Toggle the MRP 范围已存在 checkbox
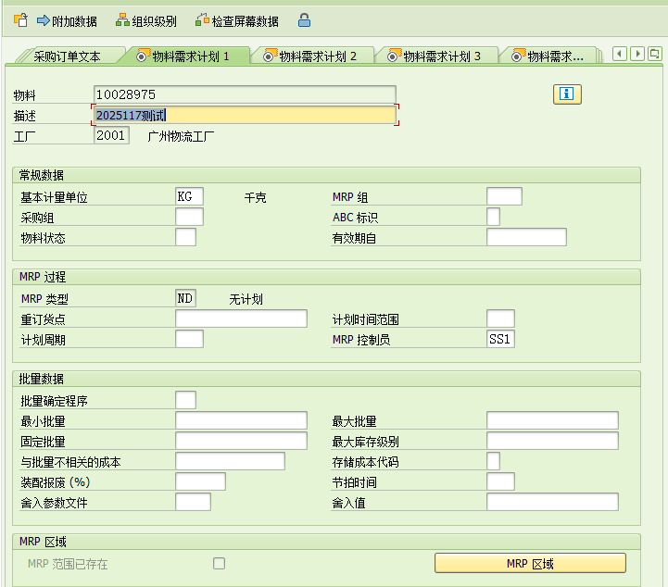The width and height of the screenshot is (668, 587). [220, 563]
